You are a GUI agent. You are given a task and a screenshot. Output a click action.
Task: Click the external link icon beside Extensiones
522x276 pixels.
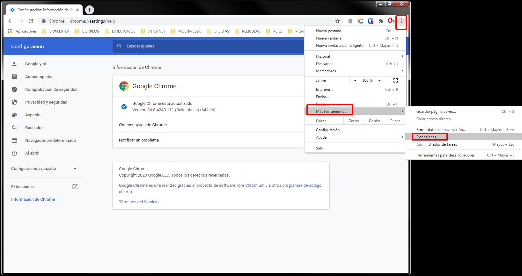tap(75, 187)
